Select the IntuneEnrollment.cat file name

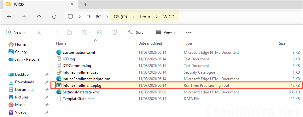click(x=80, y=72)
